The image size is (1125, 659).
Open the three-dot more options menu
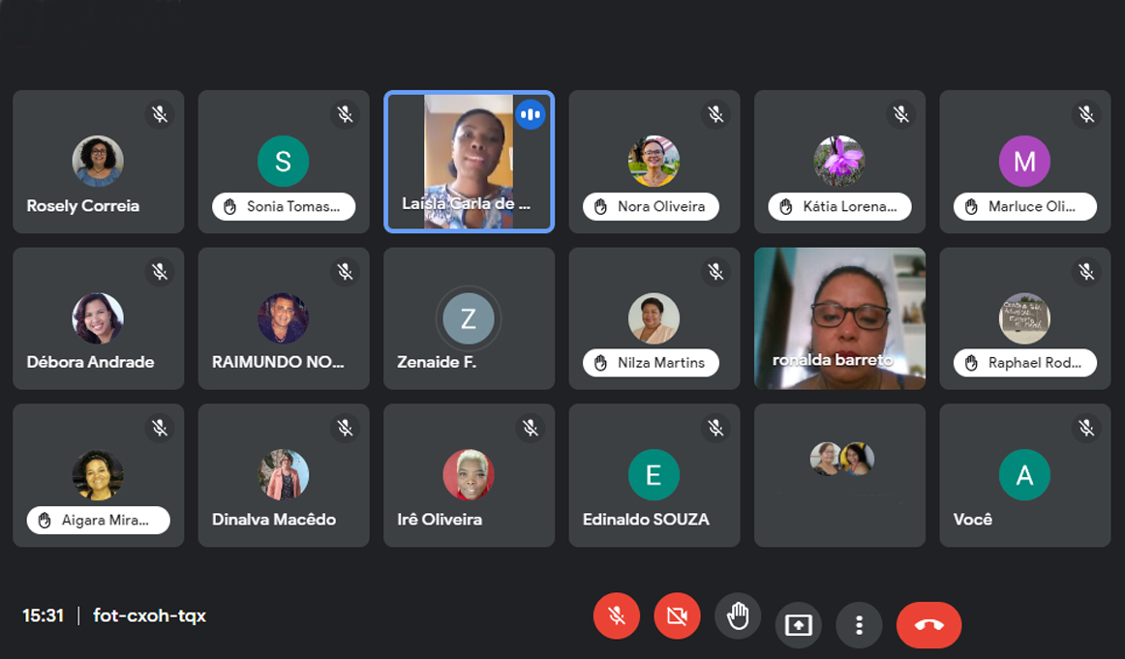[859, 625]
